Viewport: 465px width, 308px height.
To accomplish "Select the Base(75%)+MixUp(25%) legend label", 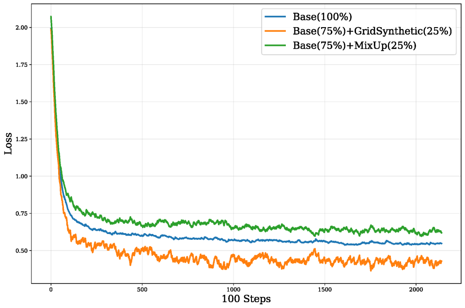I will [355, 45].
